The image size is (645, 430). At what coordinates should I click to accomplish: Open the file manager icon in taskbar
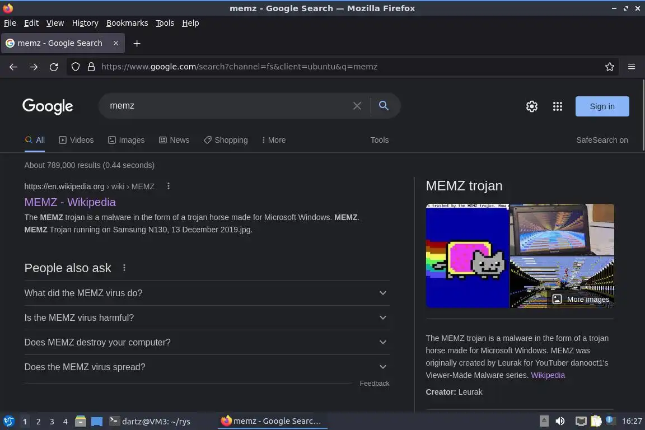(81, 422)
